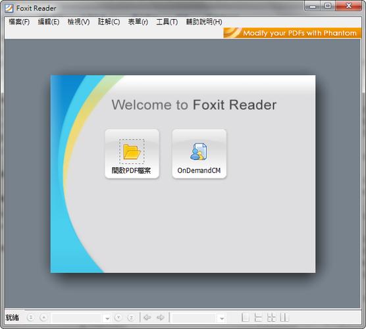366x329 pixels.
Task: Select facing pages layout icon
Action: [x=284, y=318]
